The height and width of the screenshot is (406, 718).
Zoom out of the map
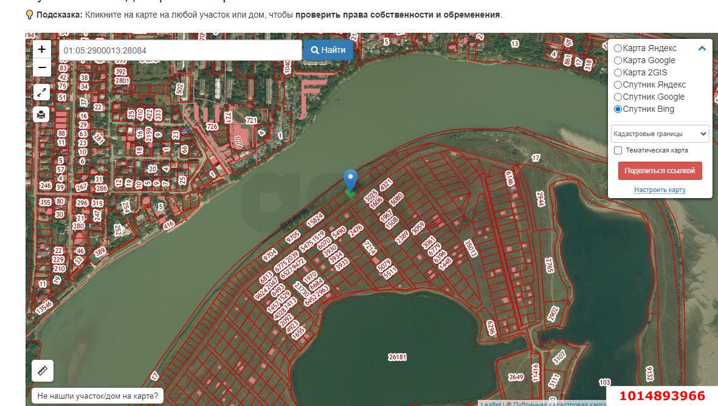(x=41, y=67)
